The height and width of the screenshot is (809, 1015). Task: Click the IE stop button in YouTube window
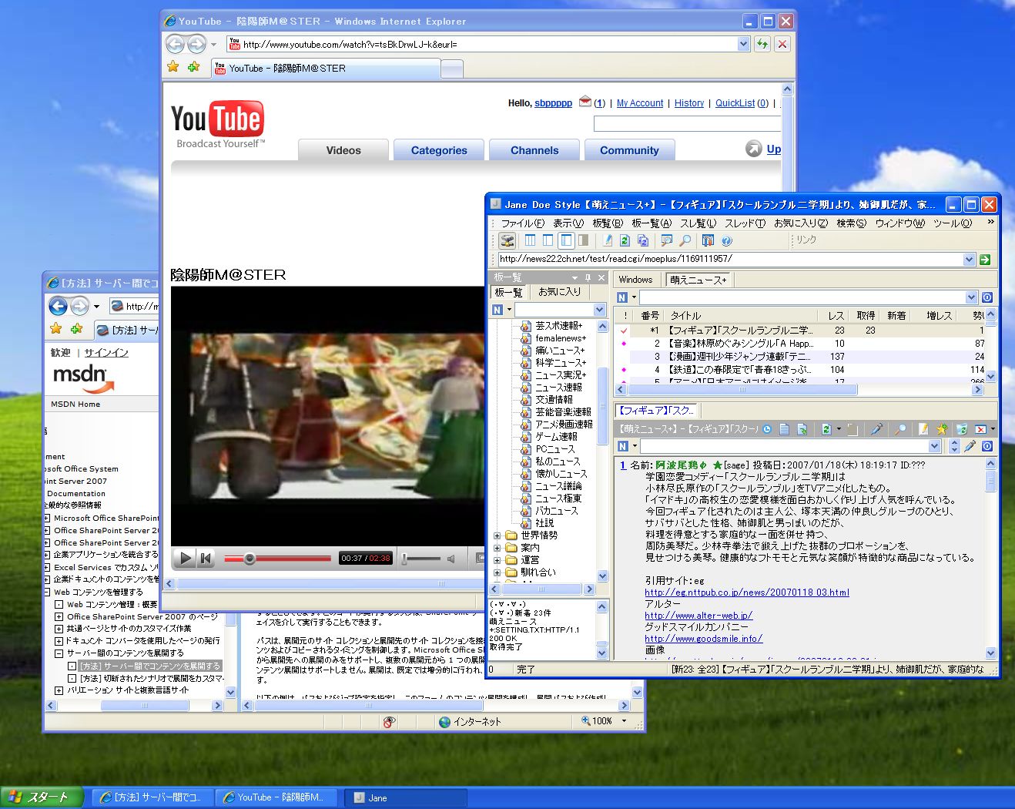pyautogui.click(x=782, y=44)
